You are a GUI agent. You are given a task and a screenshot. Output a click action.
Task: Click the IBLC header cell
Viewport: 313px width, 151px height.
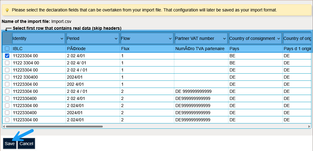tap(39, 49)
